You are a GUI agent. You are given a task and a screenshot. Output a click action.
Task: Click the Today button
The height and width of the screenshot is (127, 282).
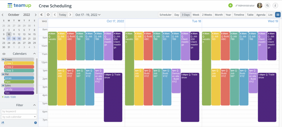63,15
